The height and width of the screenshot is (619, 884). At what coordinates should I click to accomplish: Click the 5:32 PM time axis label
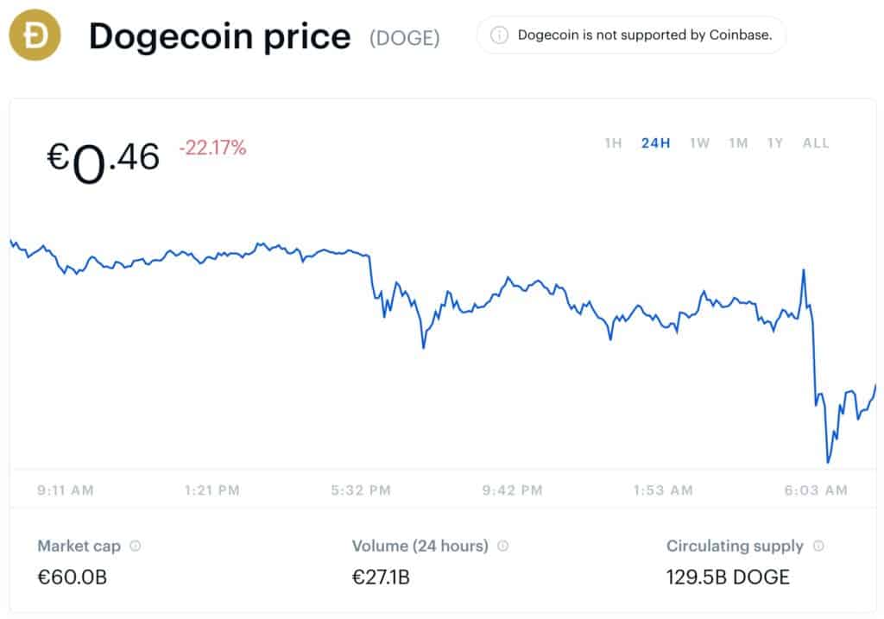coord(361,490)
